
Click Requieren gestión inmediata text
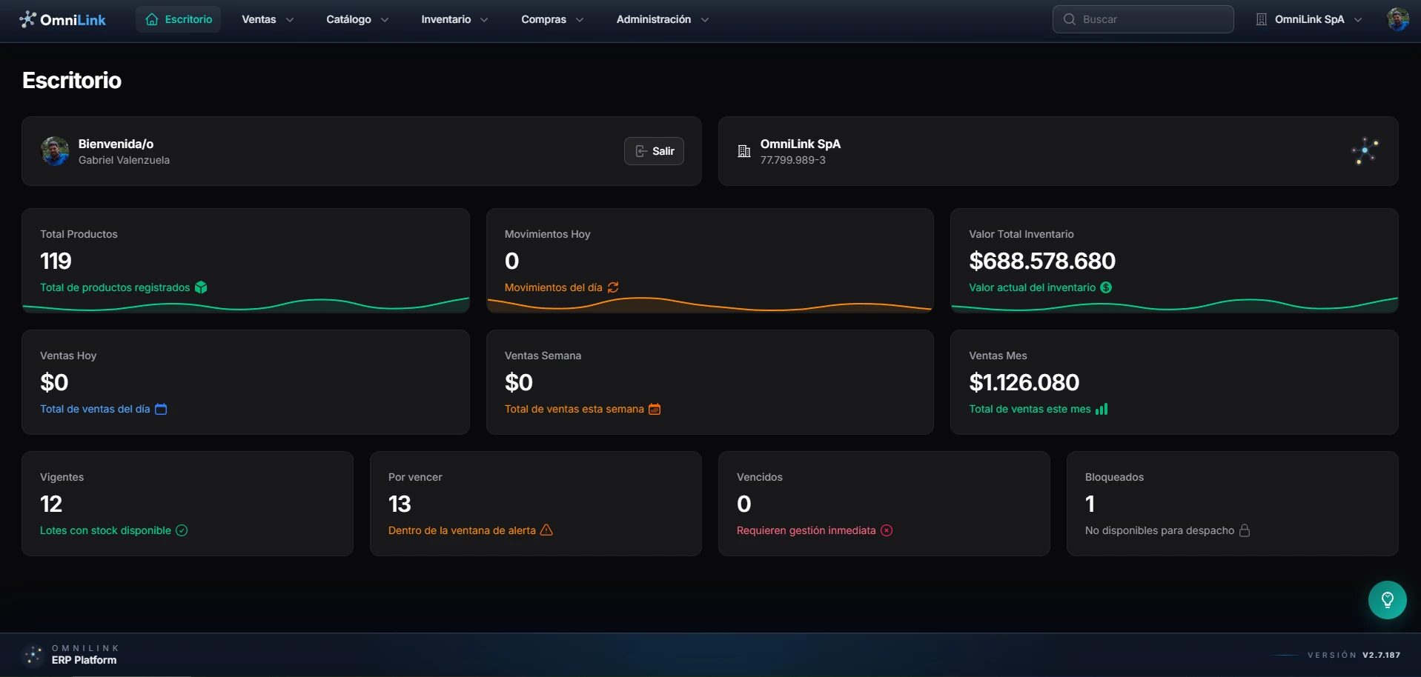click(806, 530)
